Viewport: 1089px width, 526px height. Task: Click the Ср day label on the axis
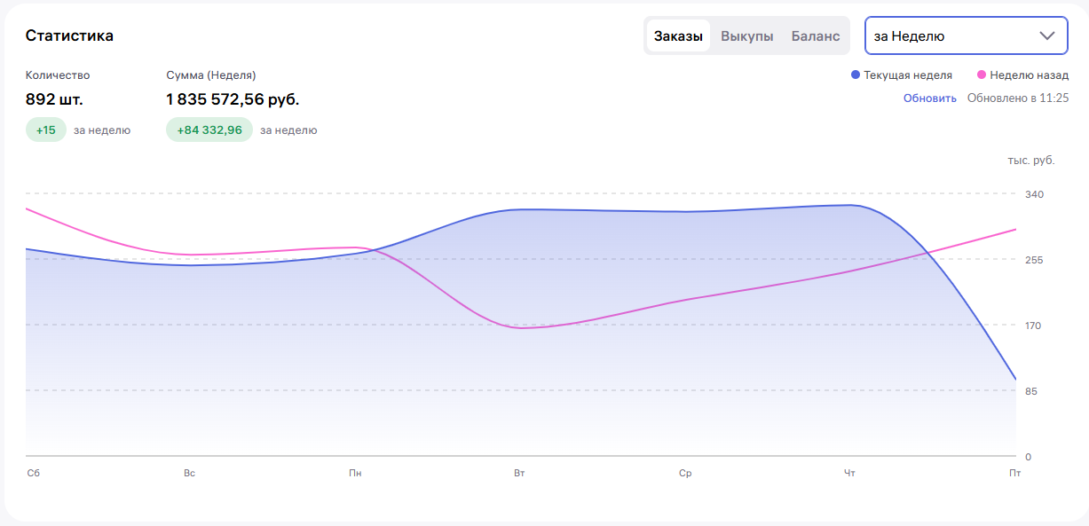pos(685,474)
